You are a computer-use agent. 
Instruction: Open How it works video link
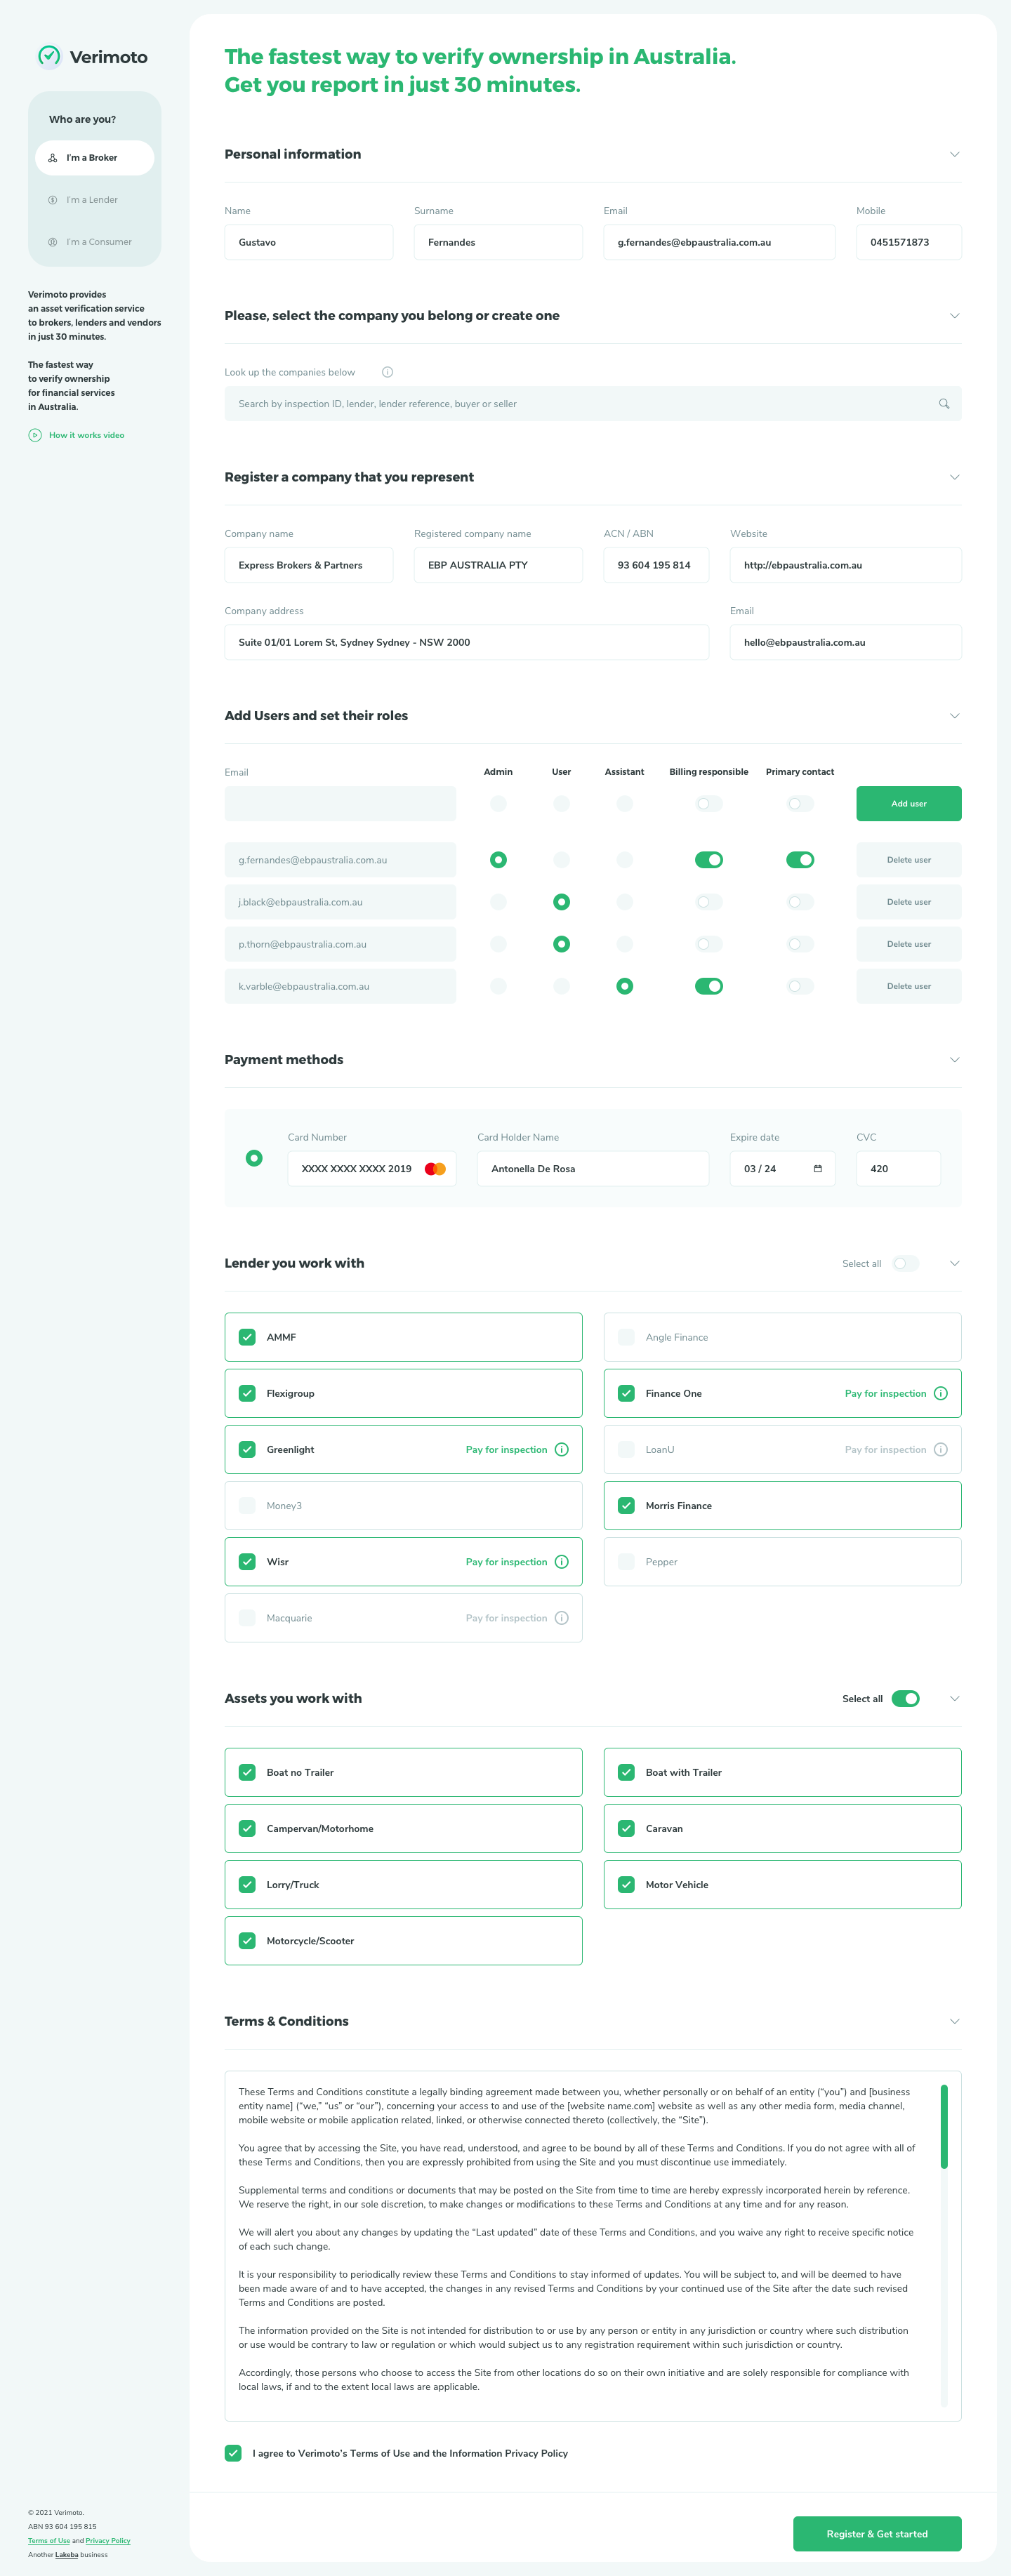coord(87,435)
